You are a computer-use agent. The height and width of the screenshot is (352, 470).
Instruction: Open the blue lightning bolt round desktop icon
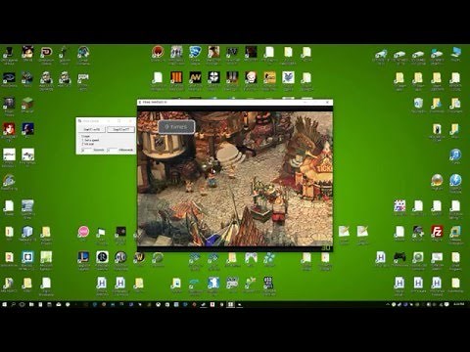pos(455,180)
